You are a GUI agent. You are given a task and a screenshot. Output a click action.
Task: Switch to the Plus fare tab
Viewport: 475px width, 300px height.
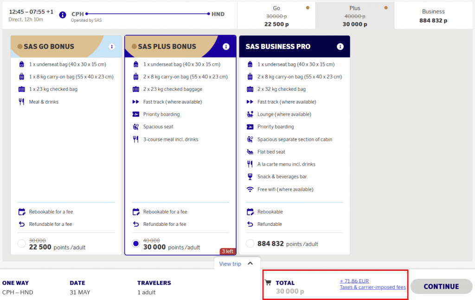click(x=354, y=16)
